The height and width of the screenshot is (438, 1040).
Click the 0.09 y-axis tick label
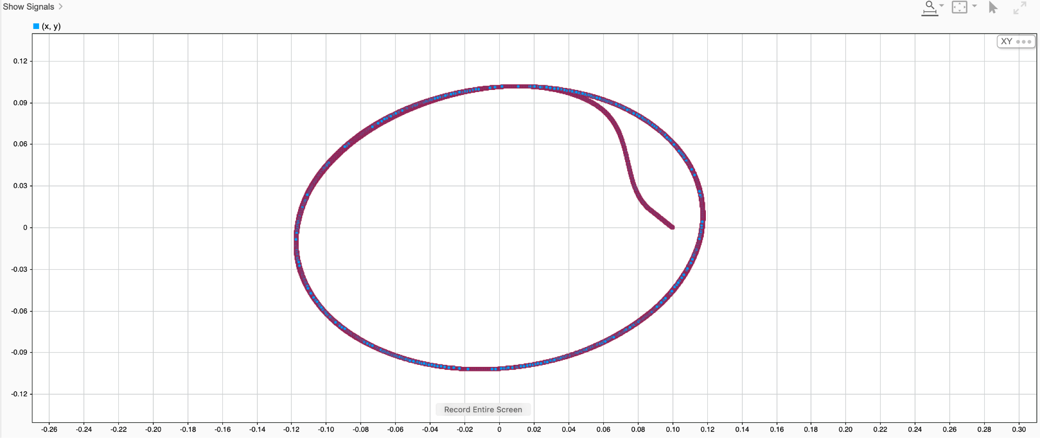[x=20, y=103]
